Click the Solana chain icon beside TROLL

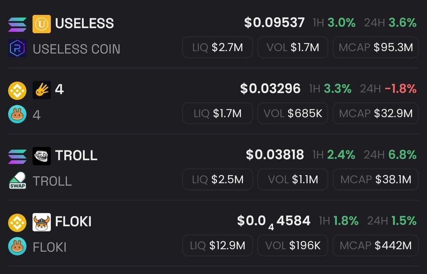coord(17,156)
